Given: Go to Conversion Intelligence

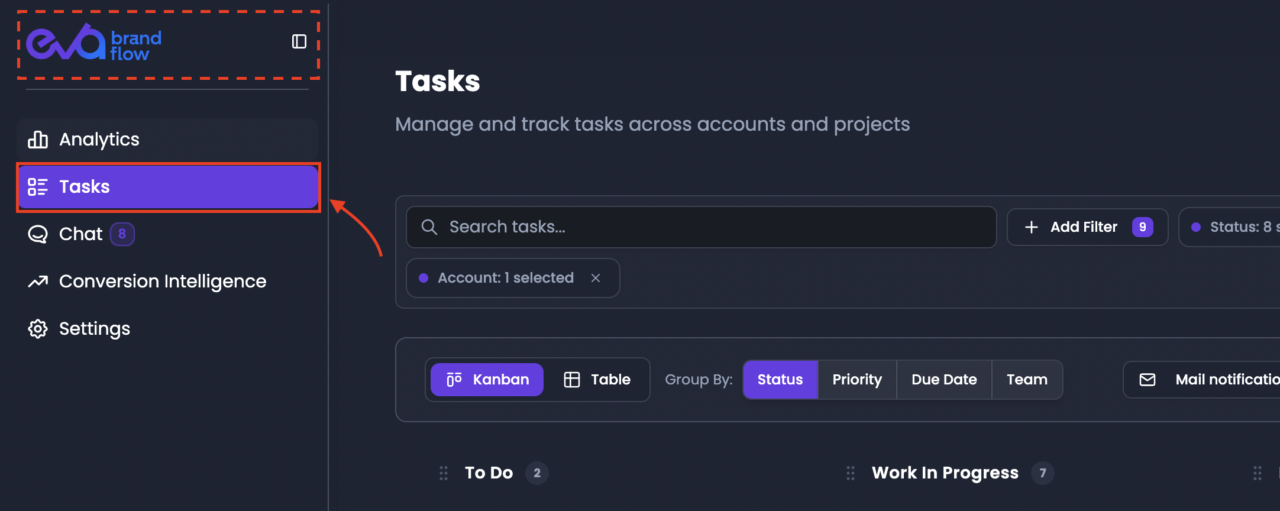Looking at the screenshot, I should coord(147,282).
